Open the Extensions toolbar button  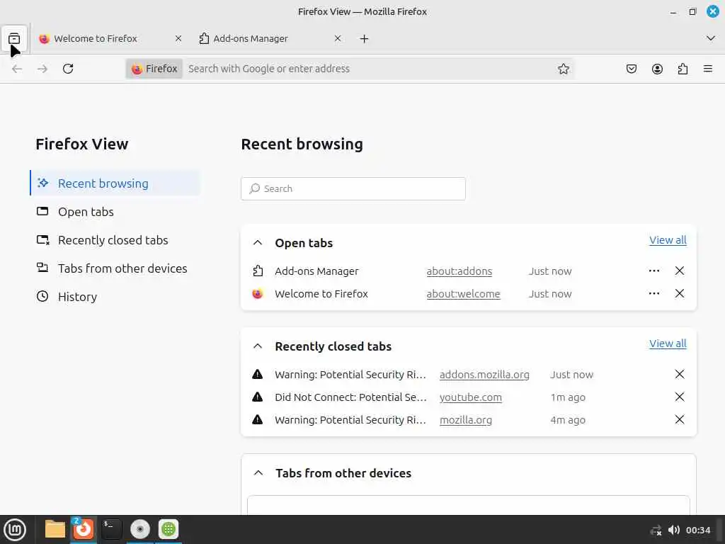point(683,69)
